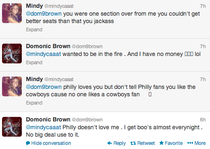
Task: Open @mindycaaat mention in the boo's tweet
Action: (44, 127)
